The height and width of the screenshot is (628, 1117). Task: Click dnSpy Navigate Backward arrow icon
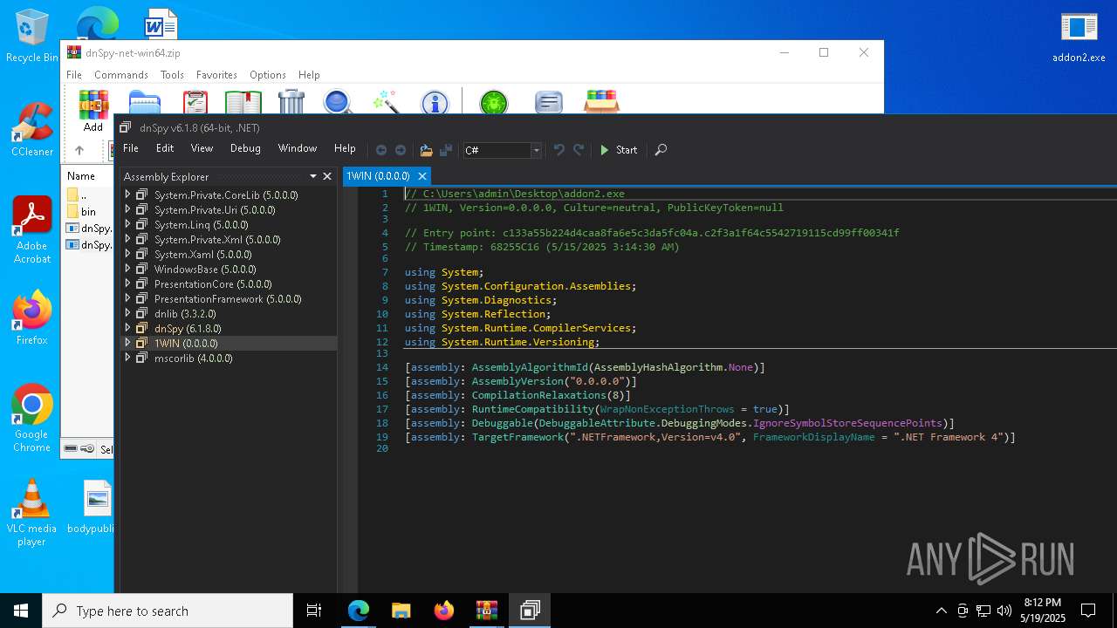pyautogui.click(x=381, y=150)
